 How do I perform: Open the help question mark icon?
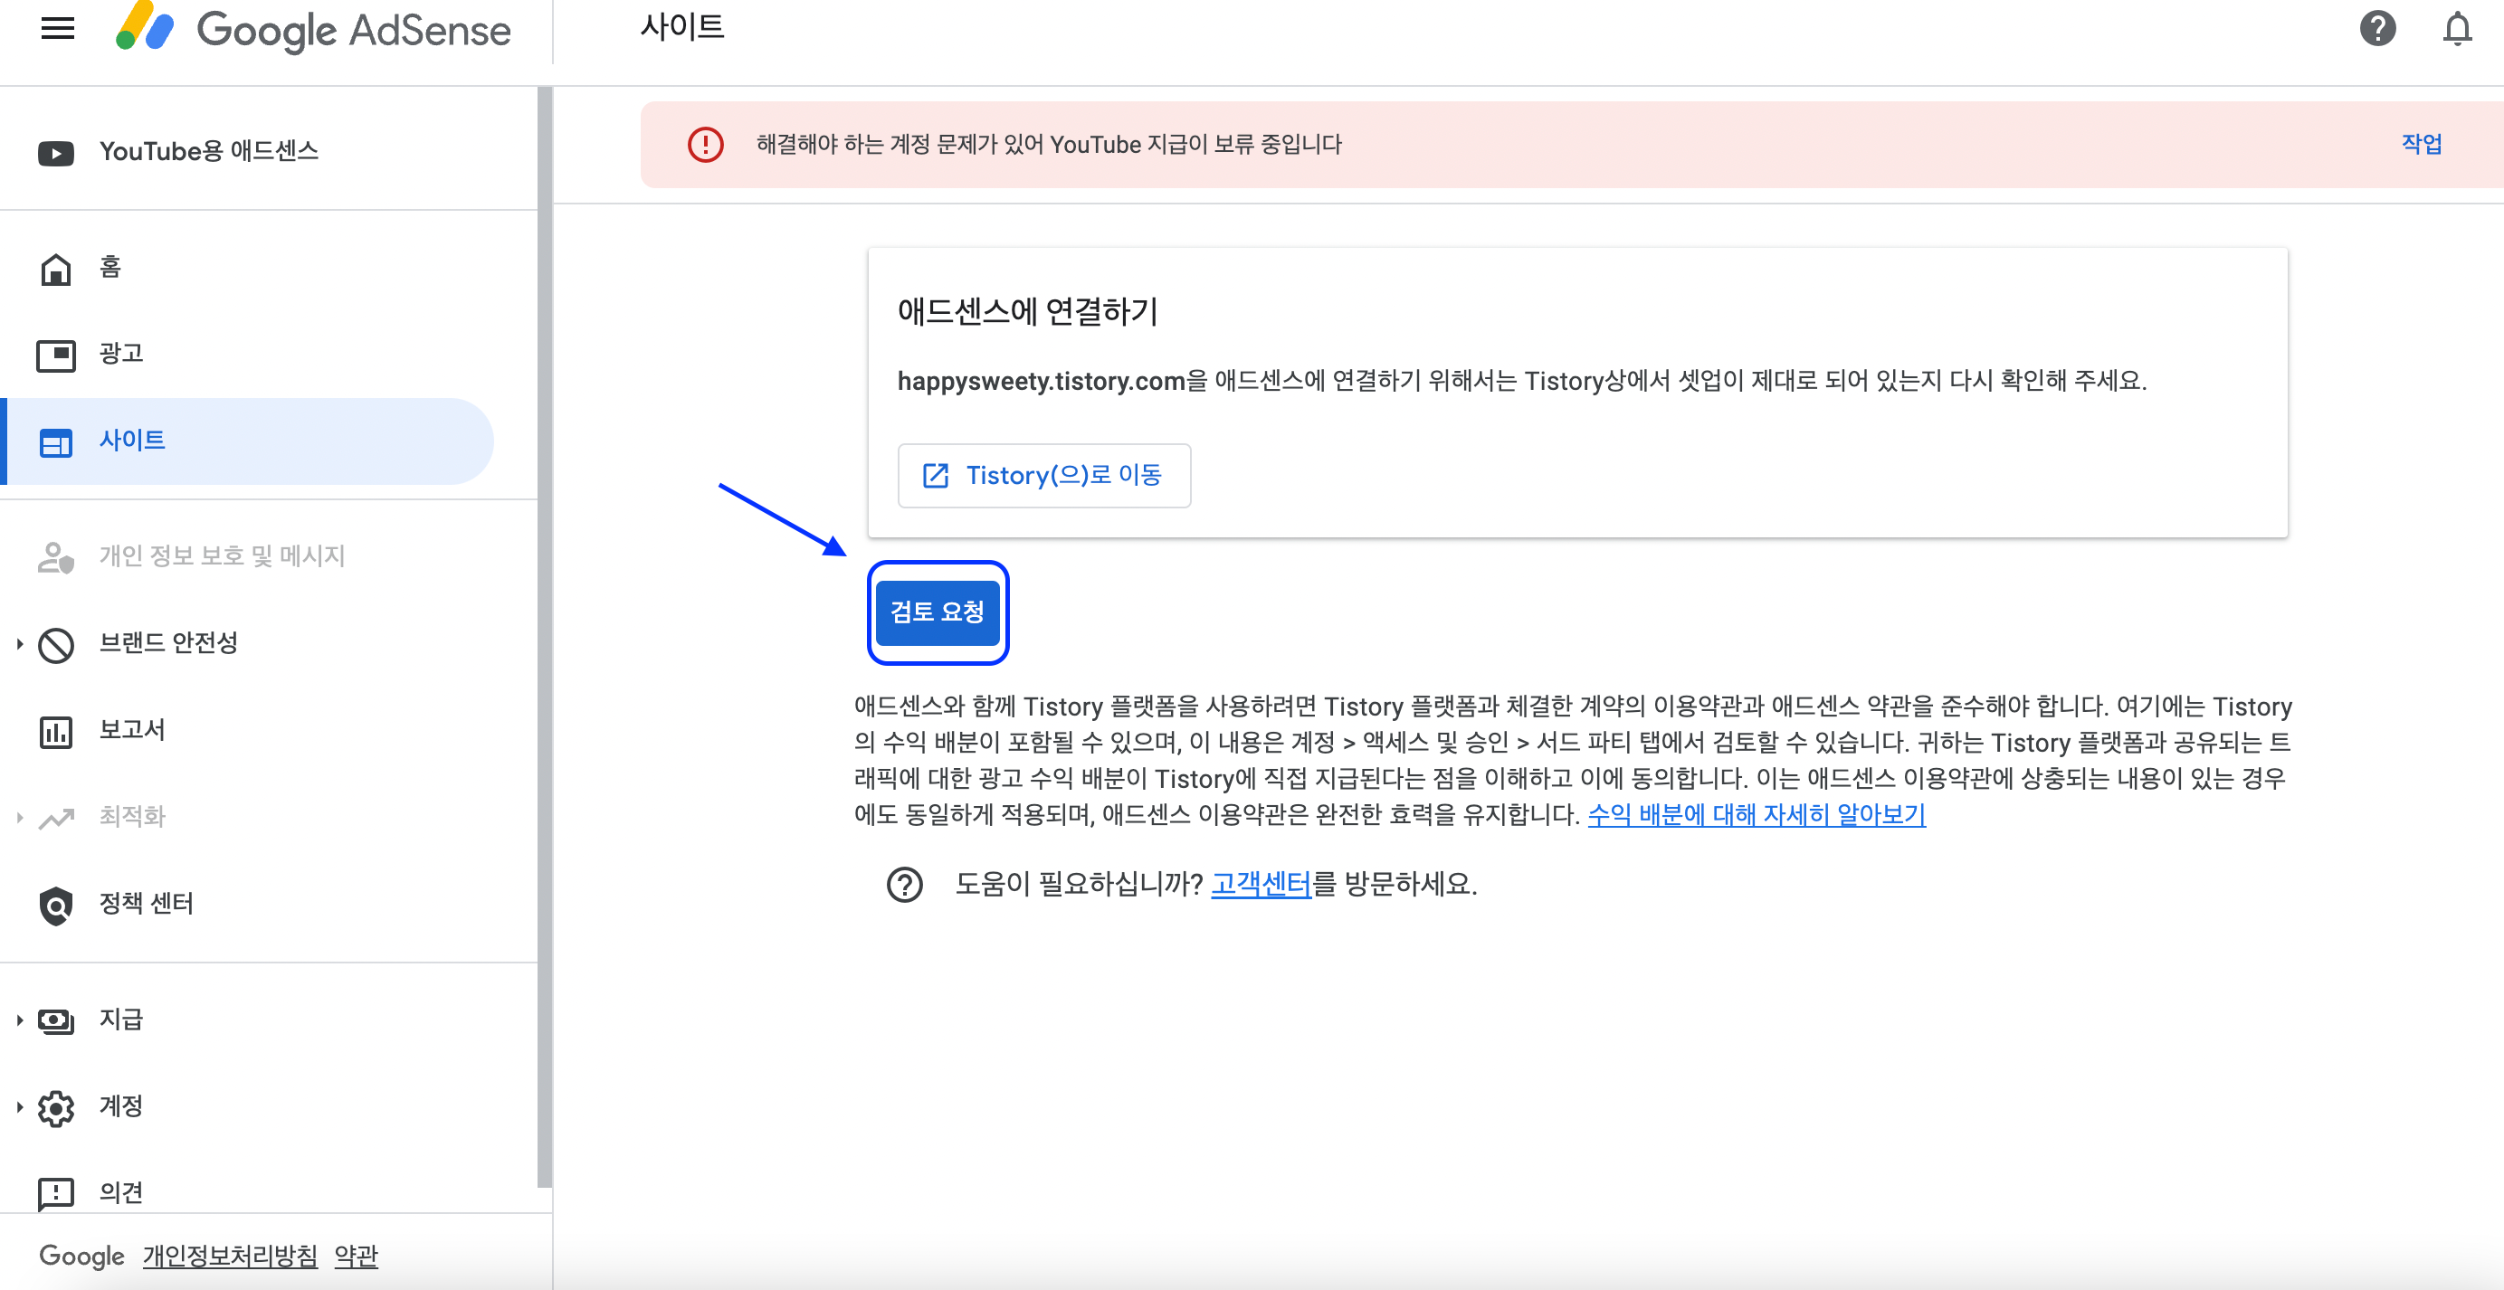(x=2376, y=28)
